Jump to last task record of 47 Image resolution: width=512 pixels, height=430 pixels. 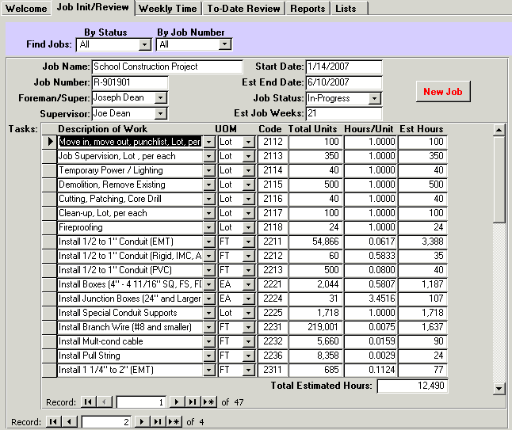(194, 402)
